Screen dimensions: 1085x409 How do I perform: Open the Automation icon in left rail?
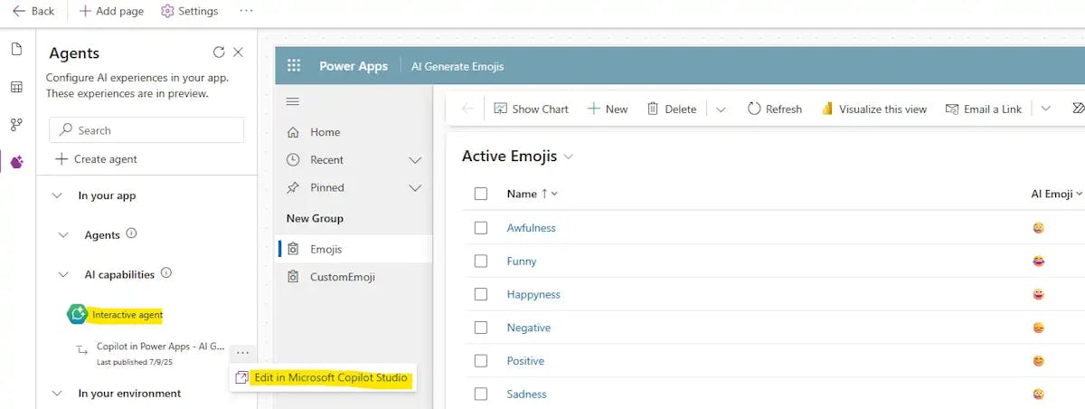pyautogui.click(x=16, y=125)
